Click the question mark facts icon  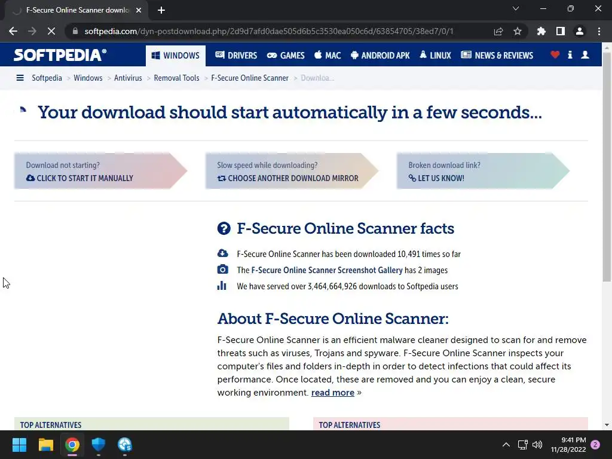(224, 228)
